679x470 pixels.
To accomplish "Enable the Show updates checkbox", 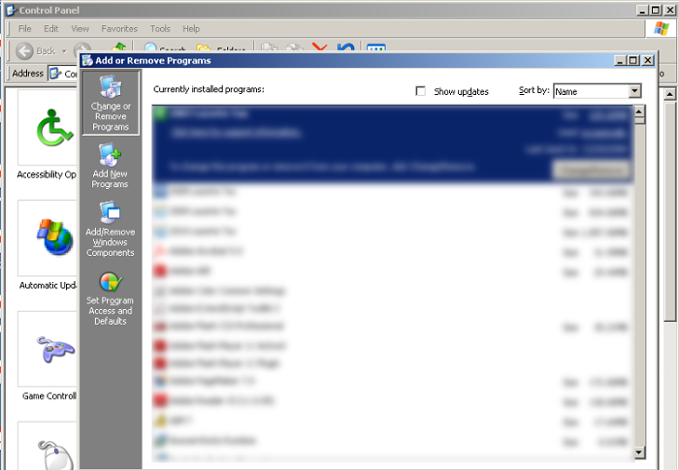I will 420,91.
